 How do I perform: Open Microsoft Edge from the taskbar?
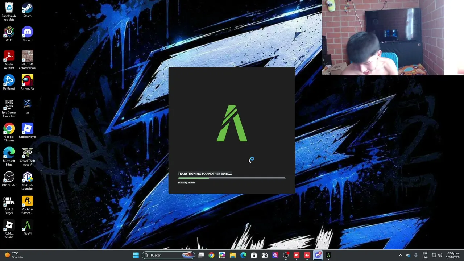click(243, 255)
